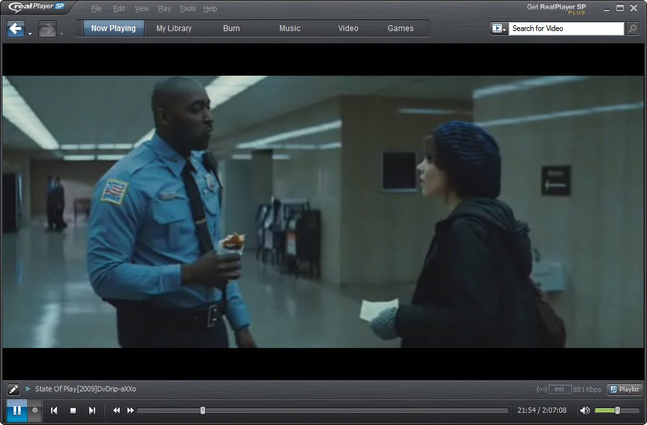Open the RealPlayer SP logo menu

click(36, 8)
